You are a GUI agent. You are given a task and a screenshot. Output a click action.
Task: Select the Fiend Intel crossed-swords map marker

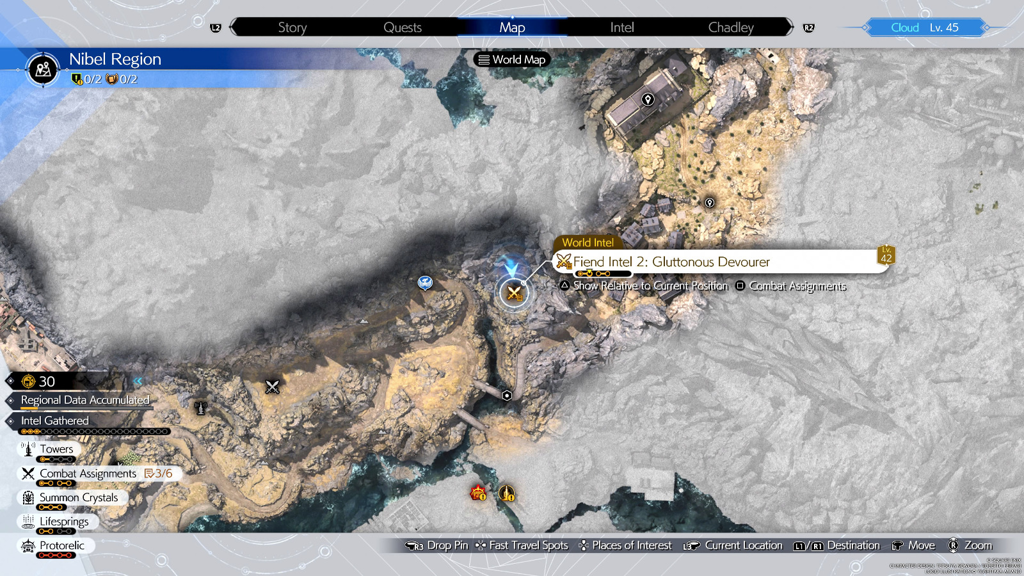click(x=514, y=294)
